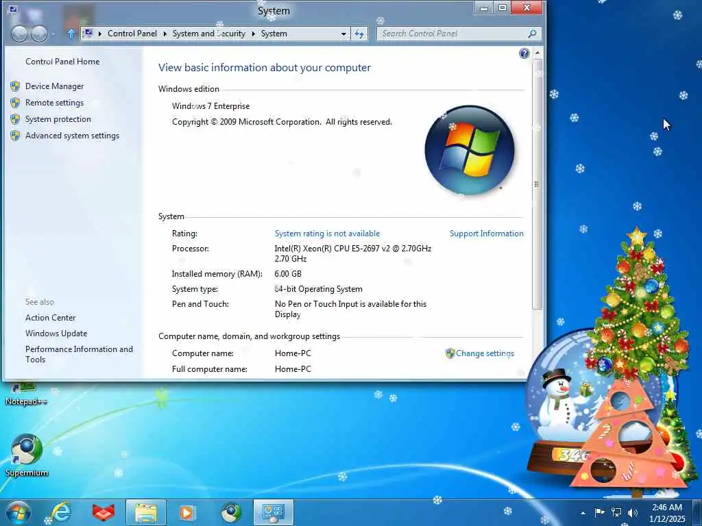Click scrollbar up arrow in System window
This screenshot has width=702, height=526.
537,53
